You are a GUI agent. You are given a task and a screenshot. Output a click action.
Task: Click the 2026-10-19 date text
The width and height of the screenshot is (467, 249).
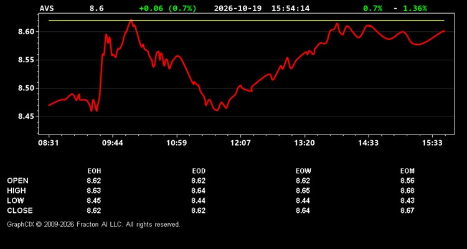[x=238, y=8]
